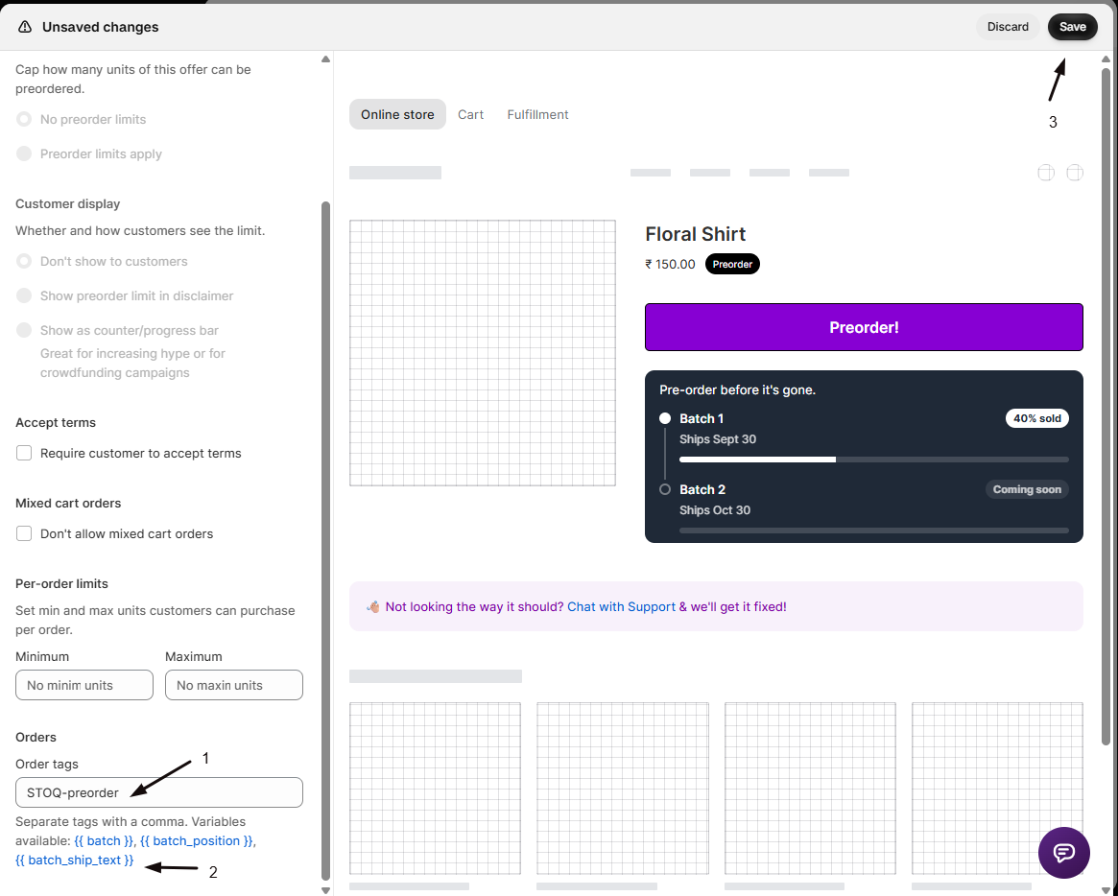
Task: Focus the Order tags input field
Action: 159,792
